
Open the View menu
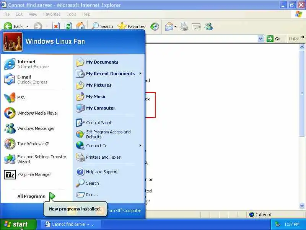coord(33,14)
